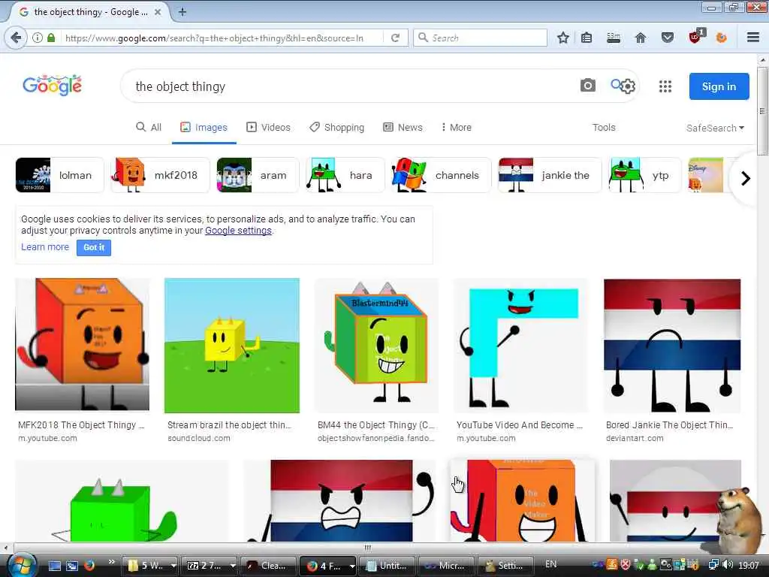769x577 pixels.
Task: Filter by the jankie the suggestion chip
Action: [x=550, y=175]
